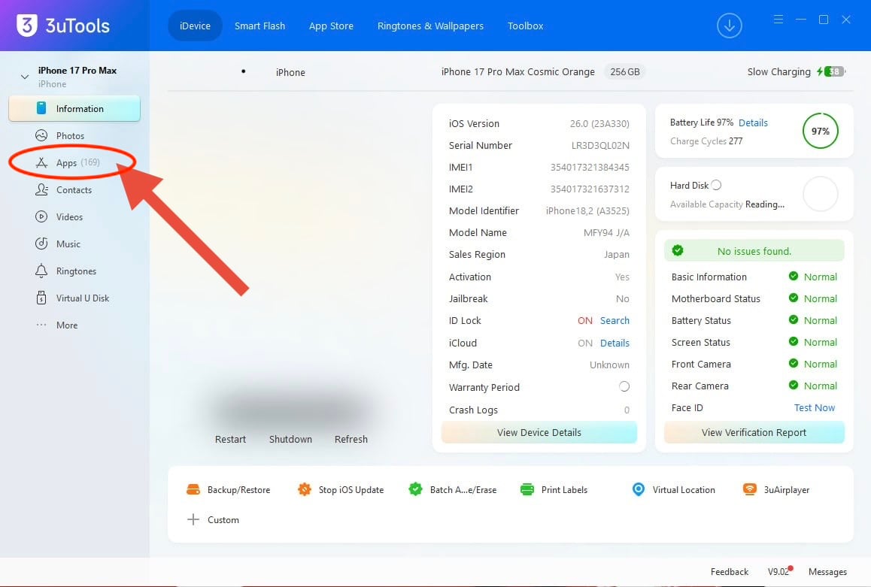Click the Virtual Location pin icon
The image size is (871, 587).
(639, 489)
